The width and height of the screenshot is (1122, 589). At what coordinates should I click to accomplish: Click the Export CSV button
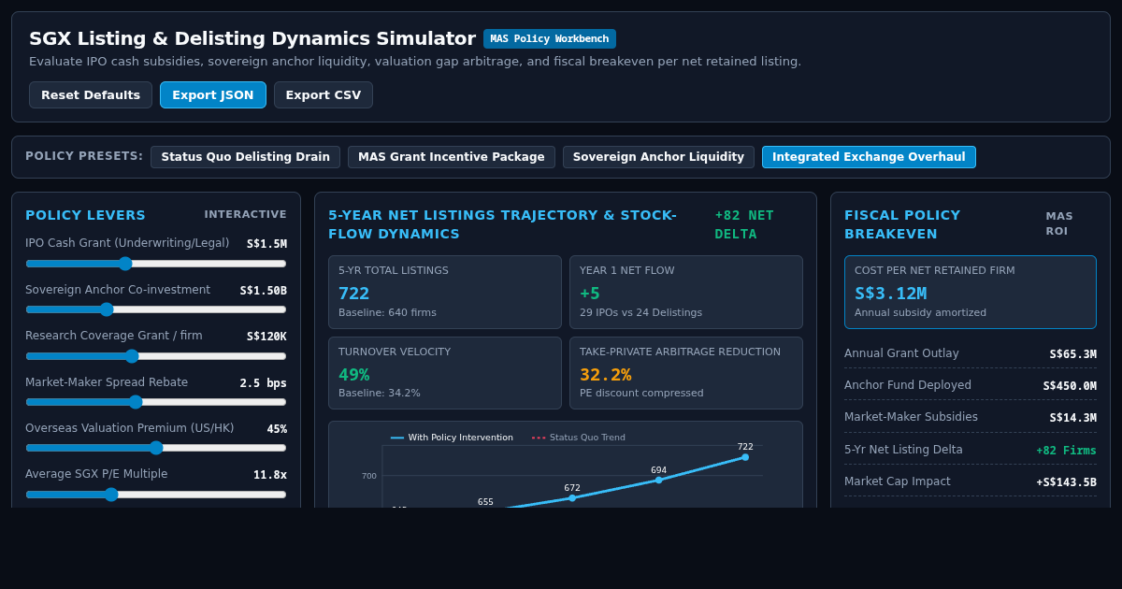click(x=324, y=95)
